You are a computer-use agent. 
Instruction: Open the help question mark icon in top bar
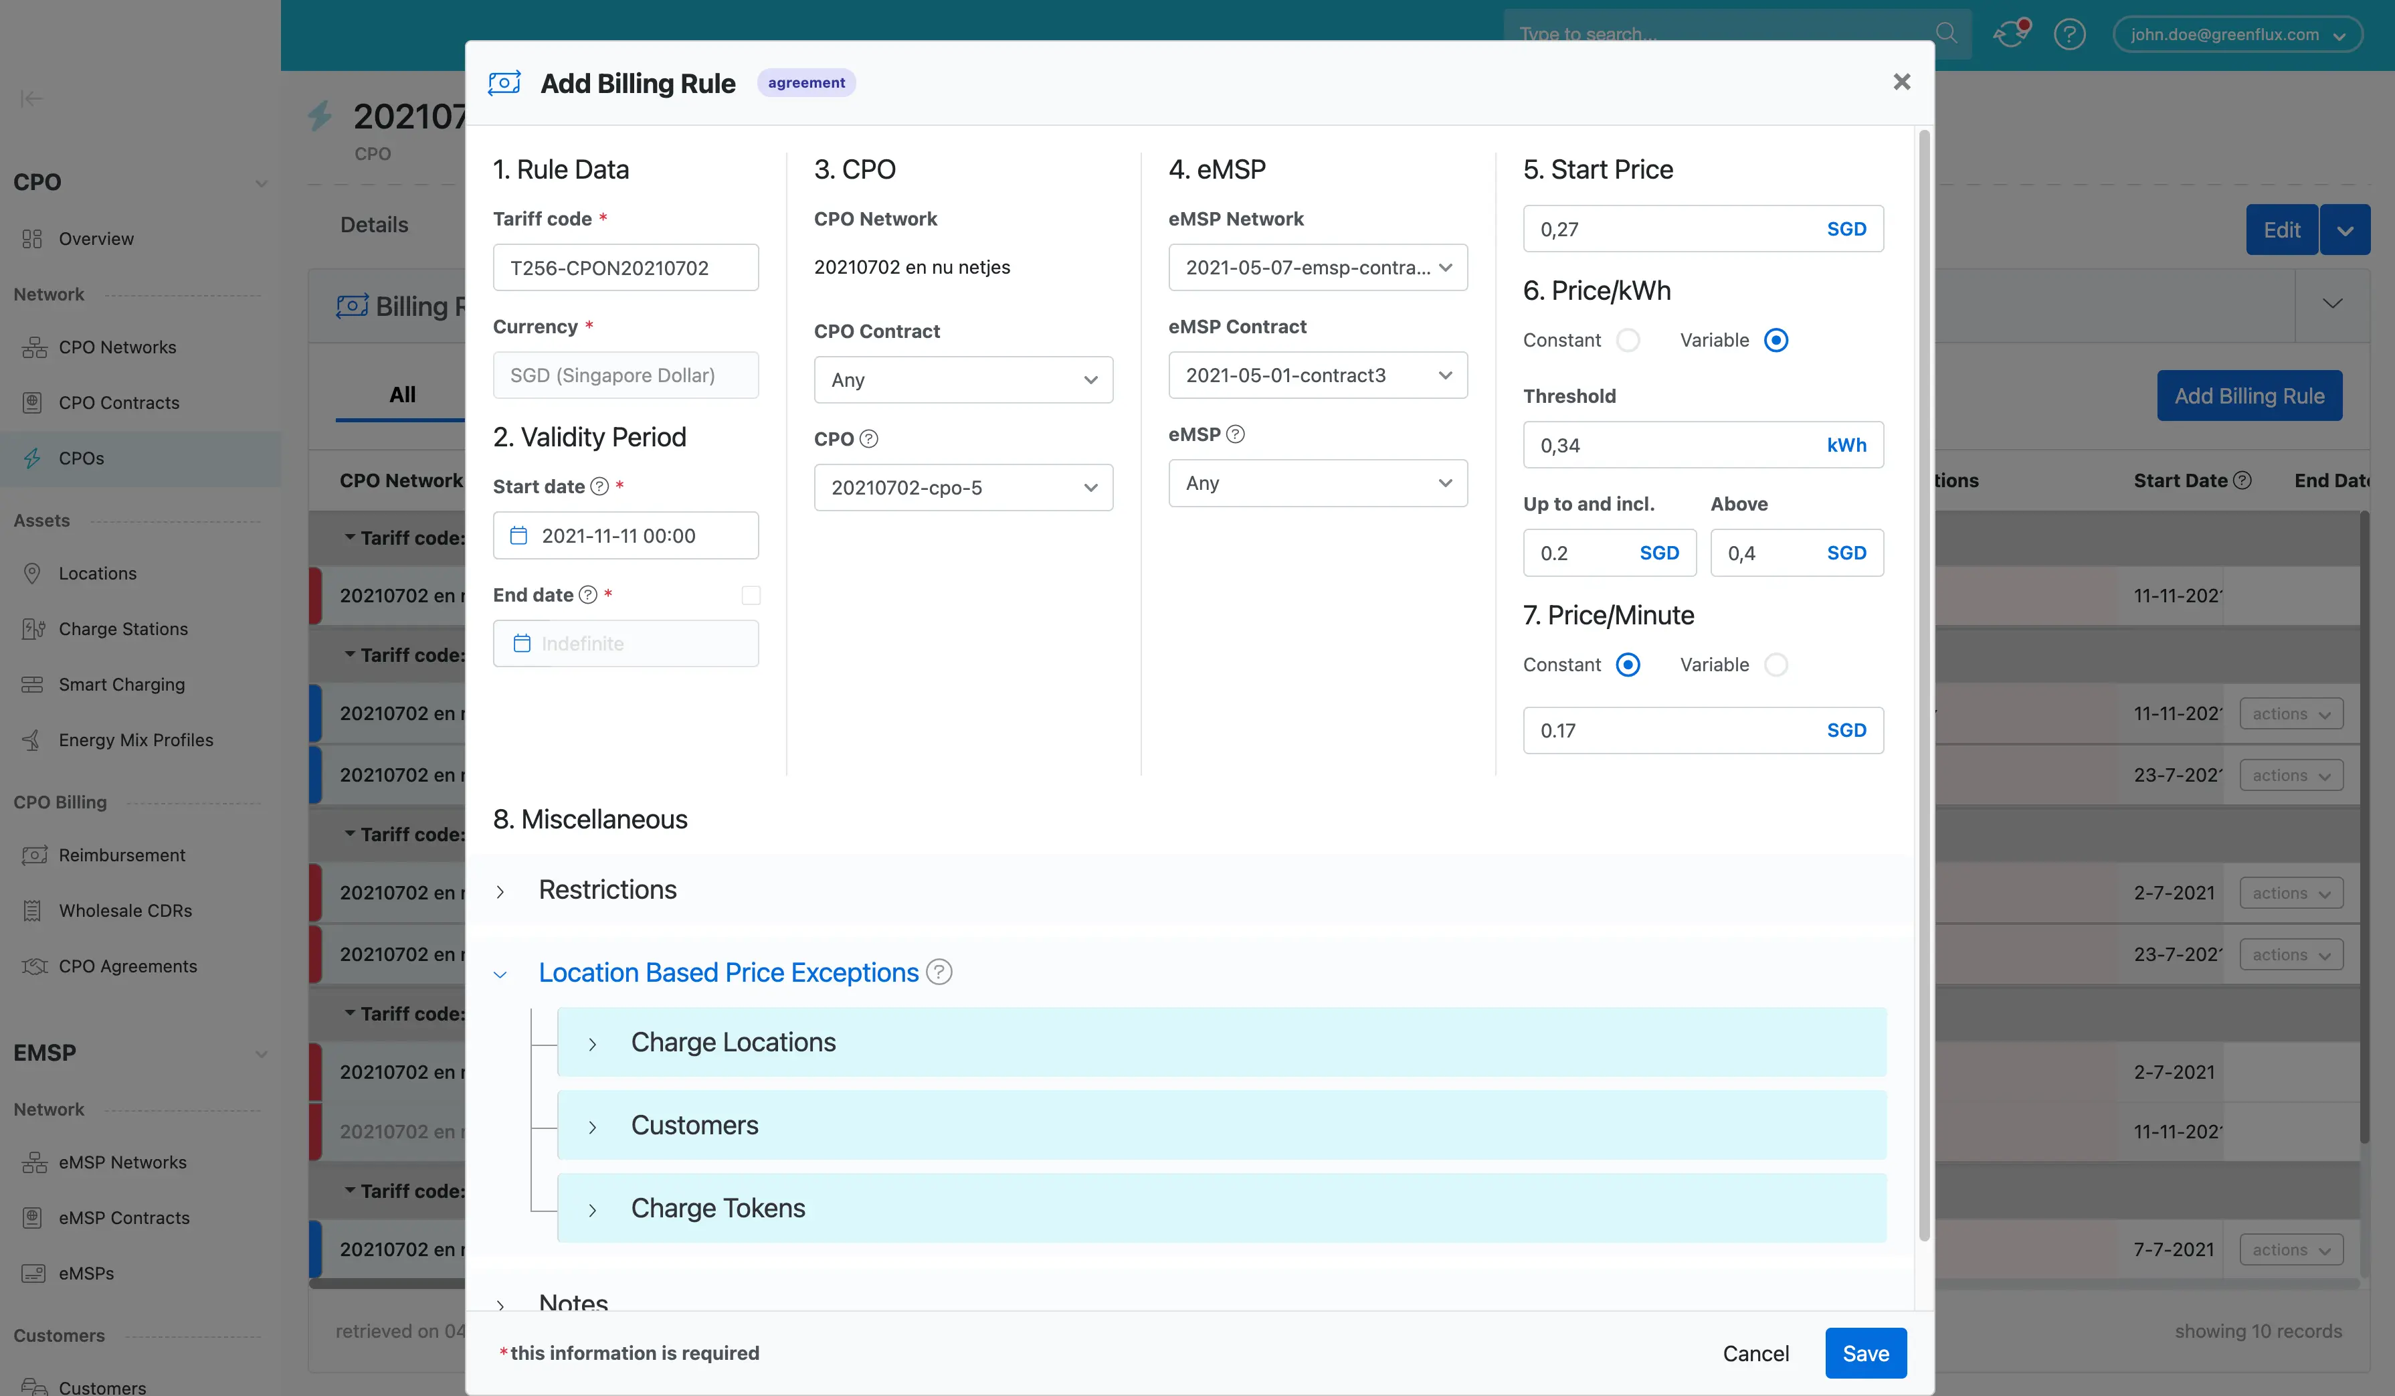2069,34
